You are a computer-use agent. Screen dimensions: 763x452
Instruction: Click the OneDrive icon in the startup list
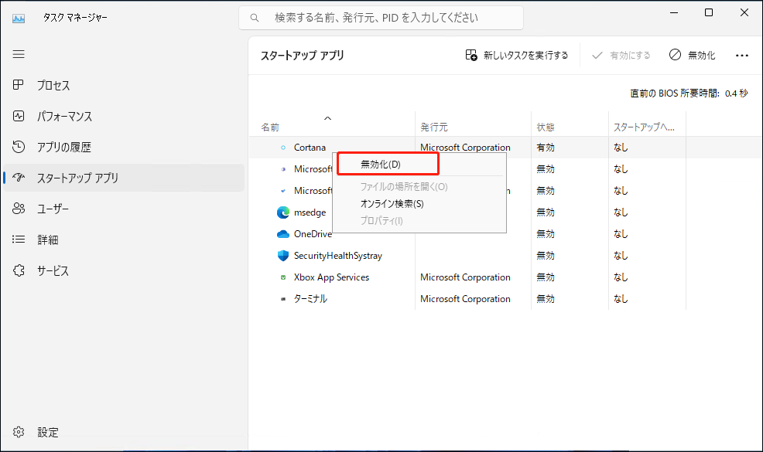[282, 233]
